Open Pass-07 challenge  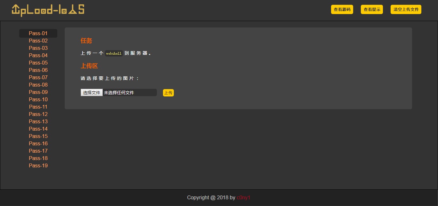38,77
